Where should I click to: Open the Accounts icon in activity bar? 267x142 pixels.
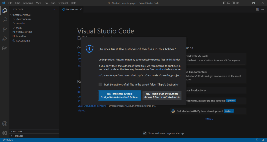5,124
